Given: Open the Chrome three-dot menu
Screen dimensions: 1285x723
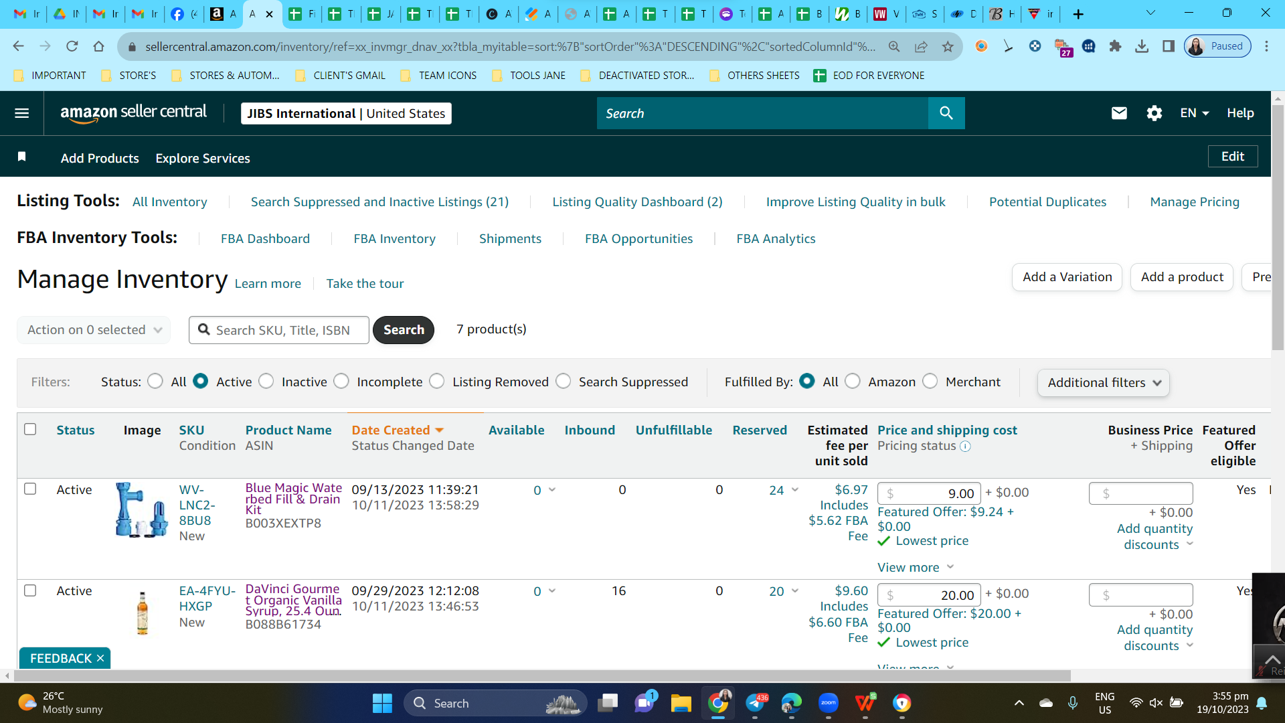Looking at the screenshot, I should (1266, 46).
